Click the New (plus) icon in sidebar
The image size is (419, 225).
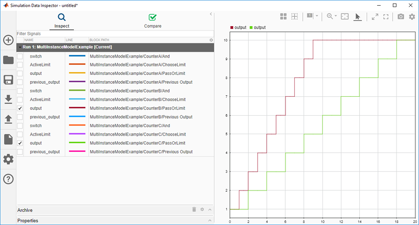8,40
